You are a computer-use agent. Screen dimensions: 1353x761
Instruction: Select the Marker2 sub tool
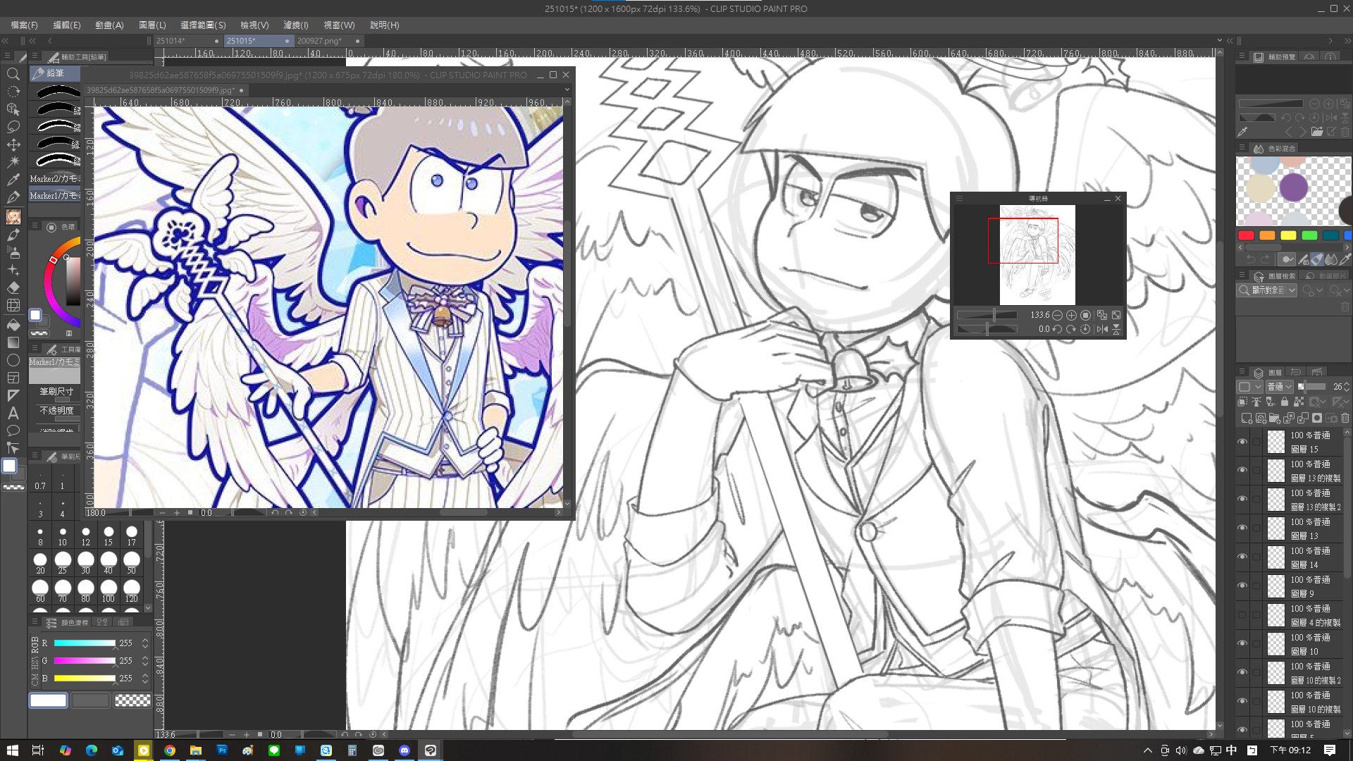click(55, 179)
